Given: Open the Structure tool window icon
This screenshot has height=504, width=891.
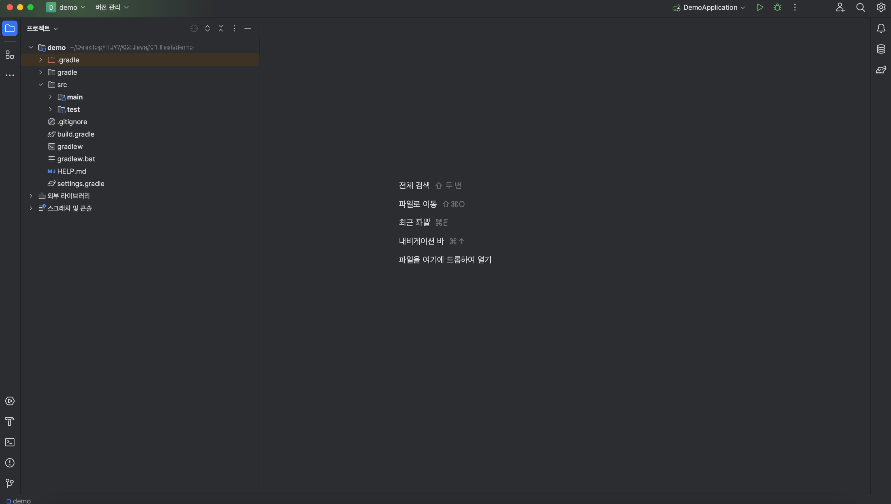Looking at the screenshot, I should pyautogui.click(x=10, y=55).
